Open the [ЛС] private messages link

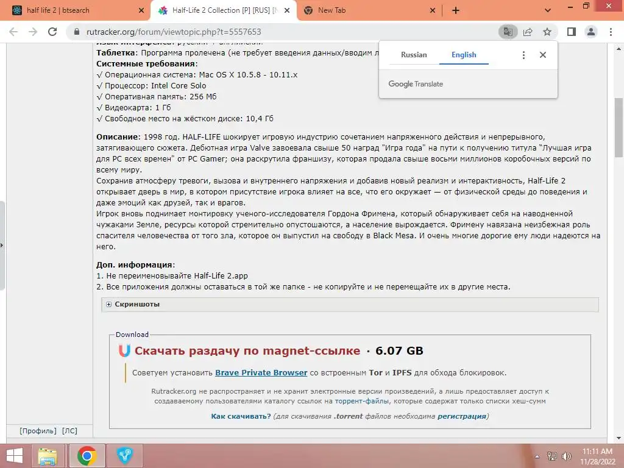(69, 431)
